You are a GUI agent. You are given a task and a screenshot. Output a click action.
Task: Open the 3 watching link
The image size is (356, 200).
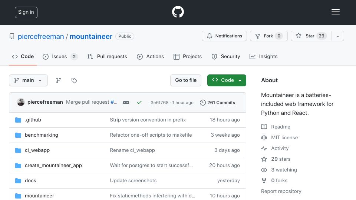click(279, 170)
